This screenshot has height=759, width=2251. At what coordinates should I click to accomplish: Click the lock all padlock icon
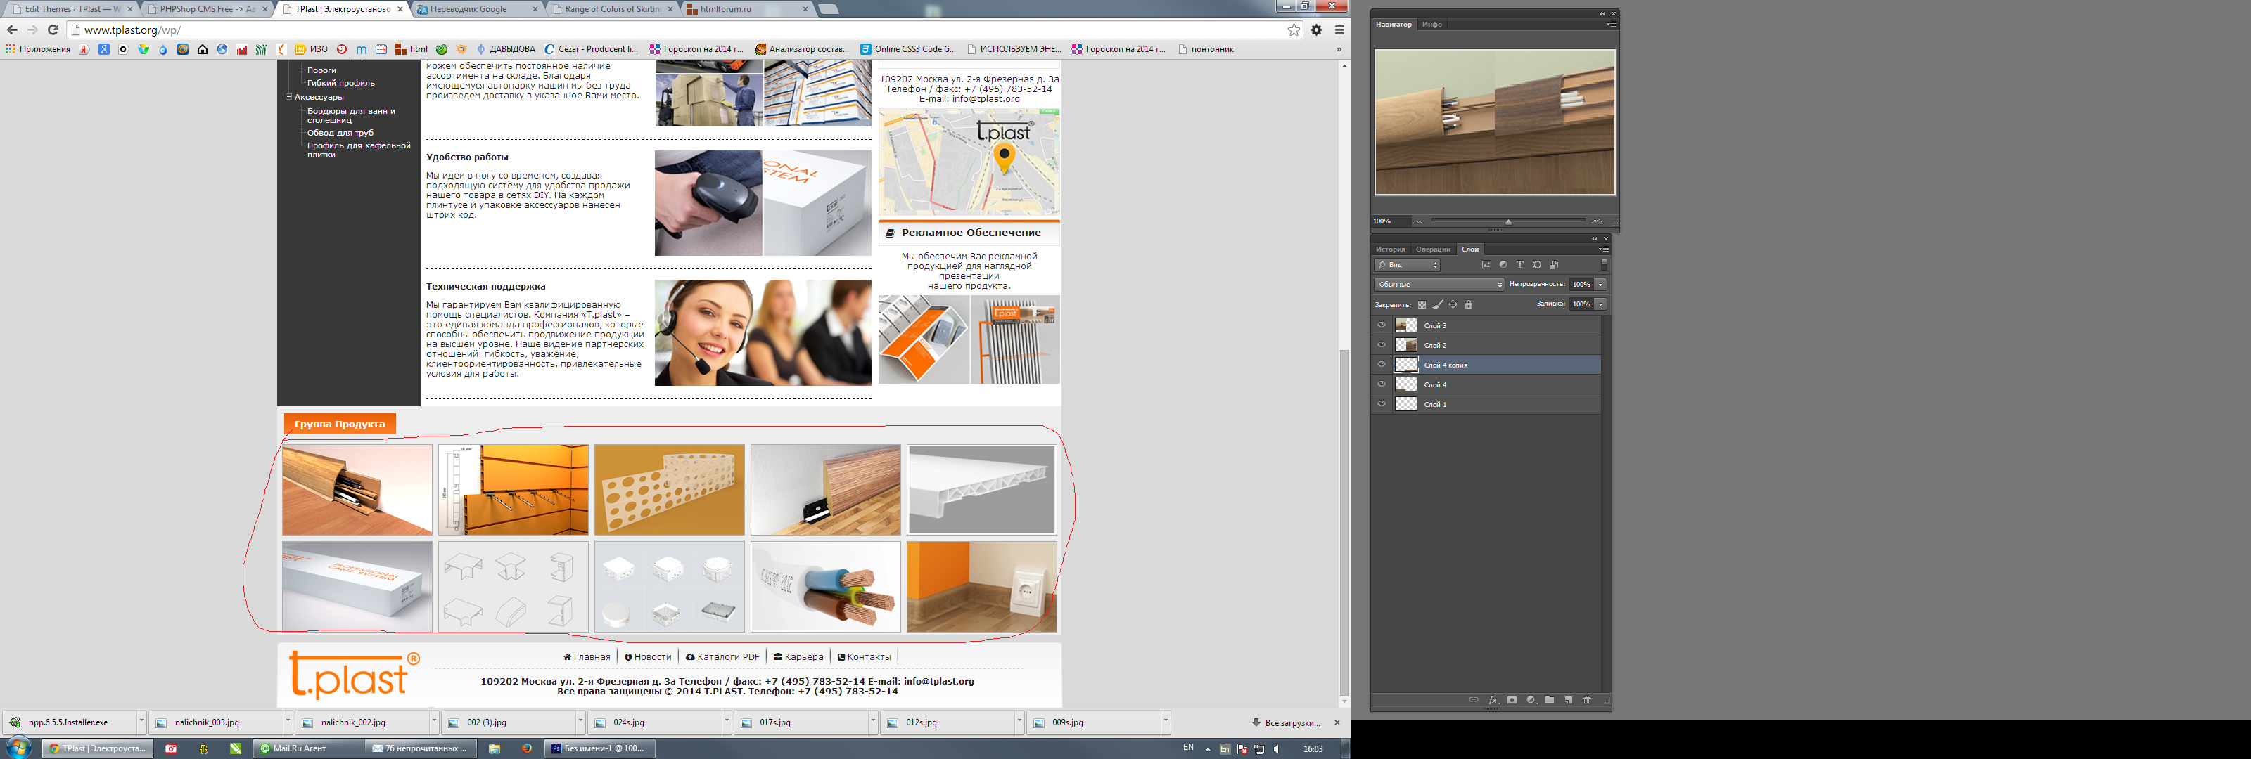point(1469,305)
